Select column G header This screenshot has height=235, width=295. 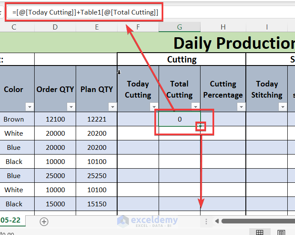point(180,27)
